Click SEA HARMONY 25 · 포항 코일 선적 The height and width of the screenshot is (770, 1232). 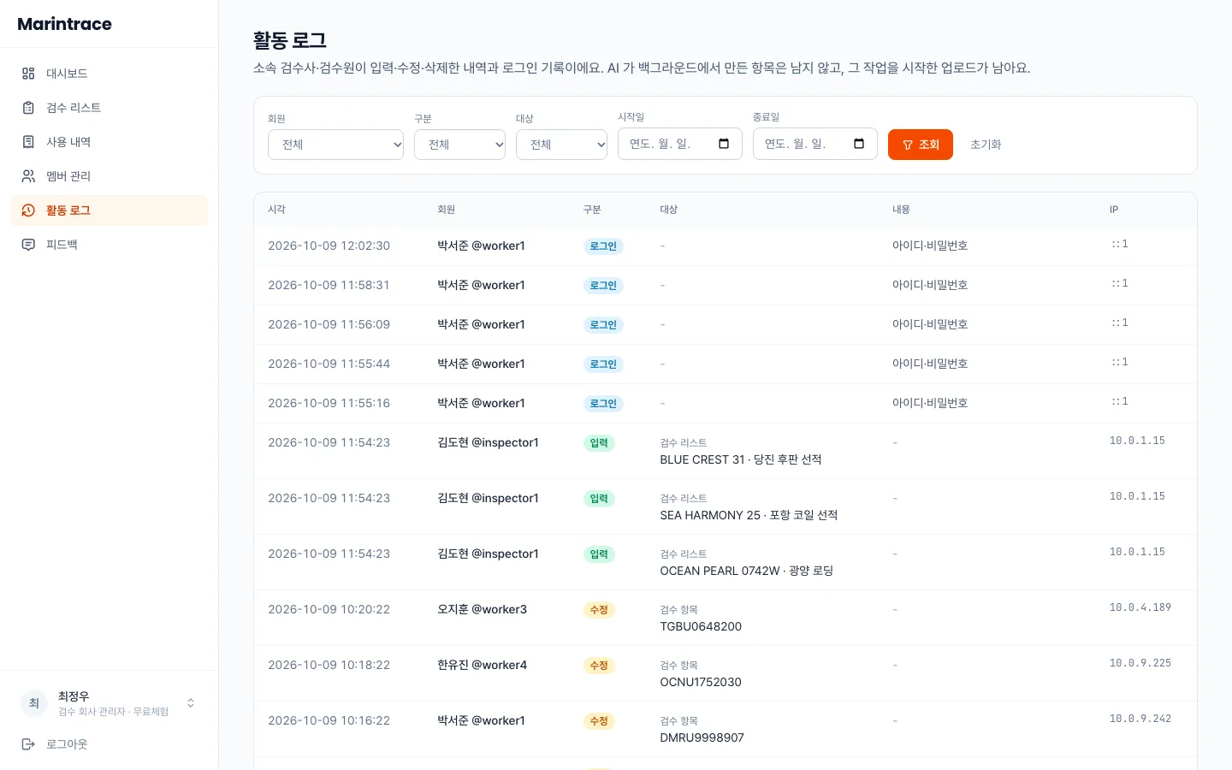(x=749, y=515)
